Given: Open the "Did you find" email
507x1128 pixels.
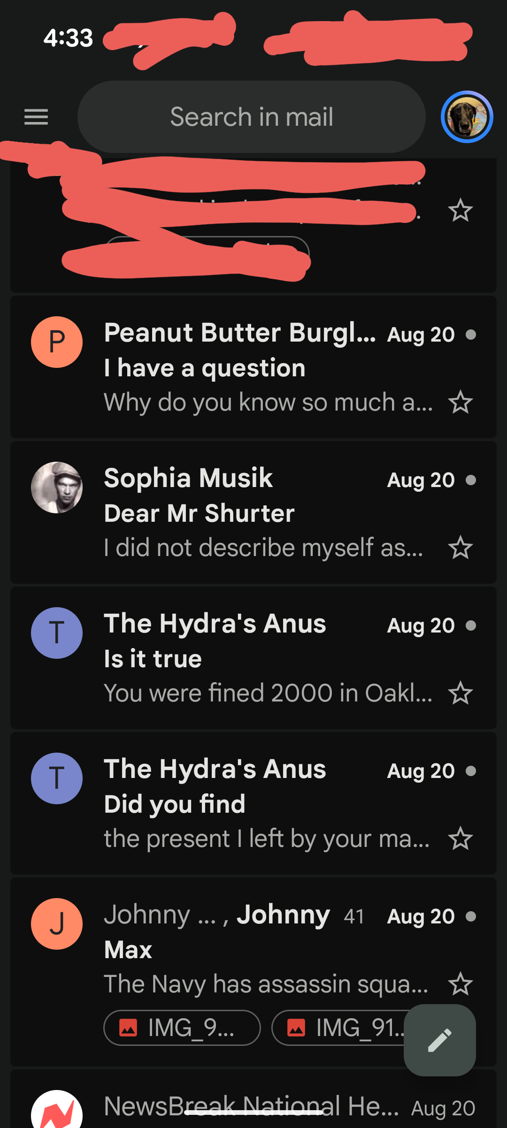Looking at the screenshot, I should (x=253, y=803).
